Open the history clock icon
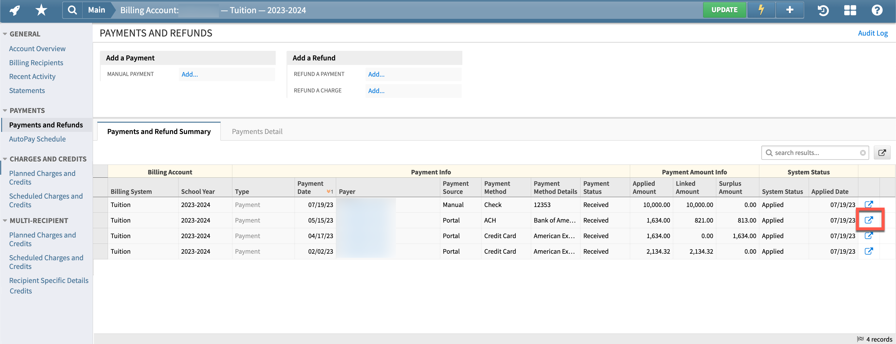Image resolution: width=896 pixels, height=344 pixels. tap(823, 11)
